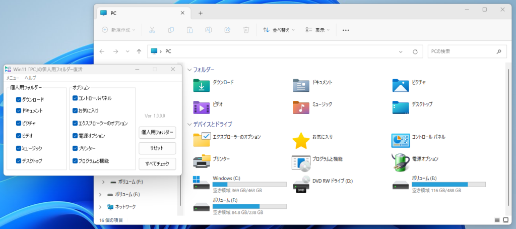Select the デスクトップ folder icon in Explorer

pos(401,107)
